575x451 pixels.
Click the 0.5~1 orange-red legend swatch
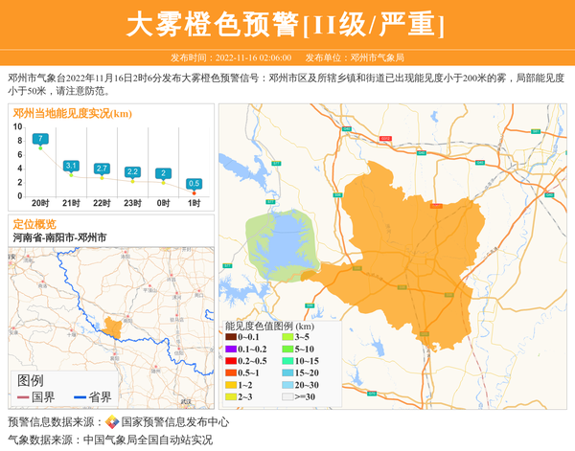231,373
